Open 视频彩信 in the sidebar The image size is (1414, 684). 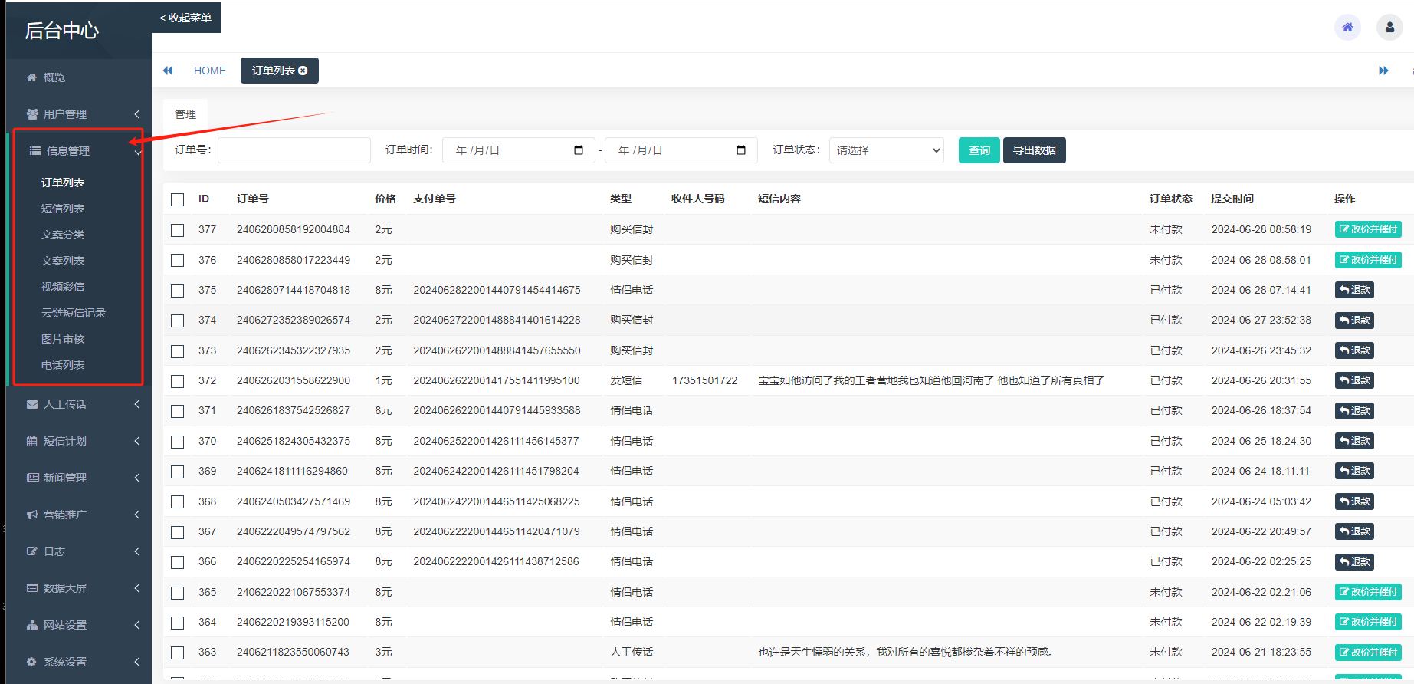[x=63, y=287]
